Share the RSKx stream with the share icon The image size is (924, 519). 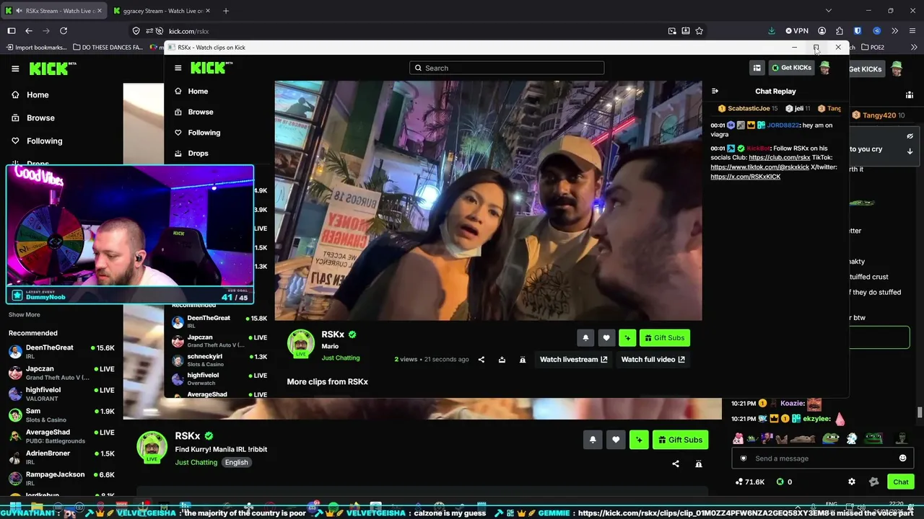[676, 464]
